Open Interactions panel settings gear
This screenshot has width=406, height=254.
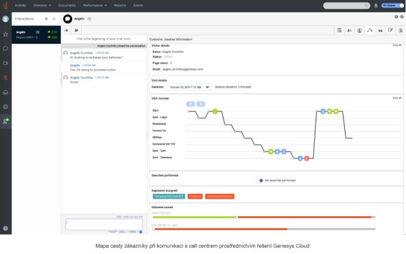(47, 19)
